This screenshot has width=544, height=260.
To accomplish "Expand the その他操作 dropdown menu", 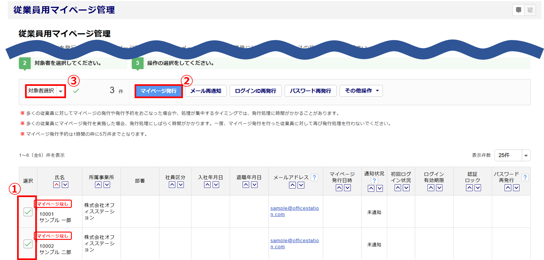I will tap(361, 91).
